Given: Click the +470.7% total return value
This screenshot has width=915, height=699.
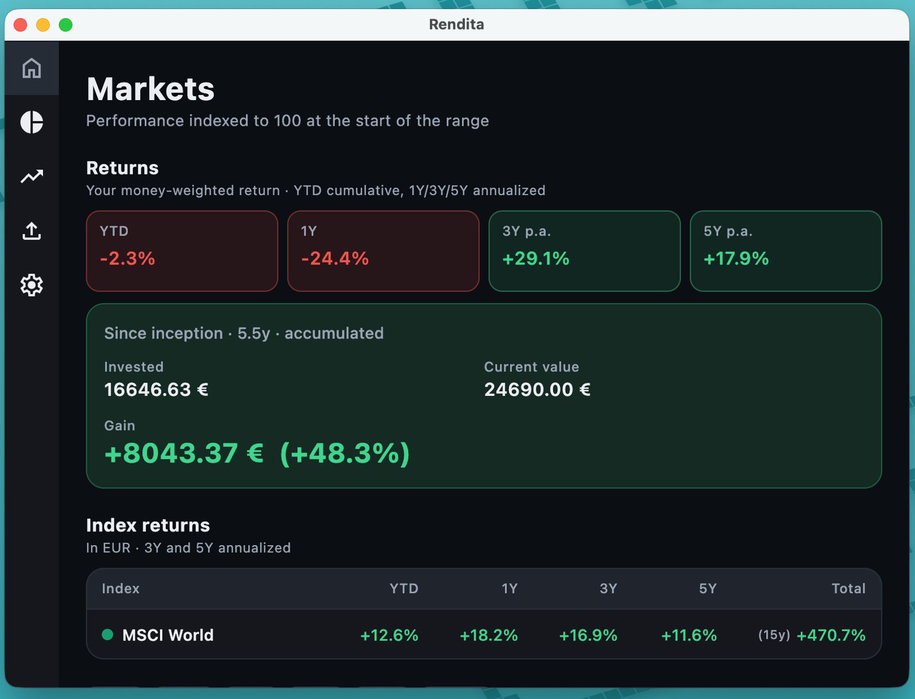Looking at the screenshot, I should click(x=831, y=636).
